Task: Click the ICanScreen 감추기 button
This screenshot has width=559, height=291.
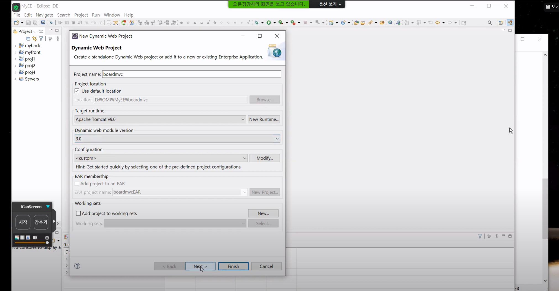Action: click(41, 222)
